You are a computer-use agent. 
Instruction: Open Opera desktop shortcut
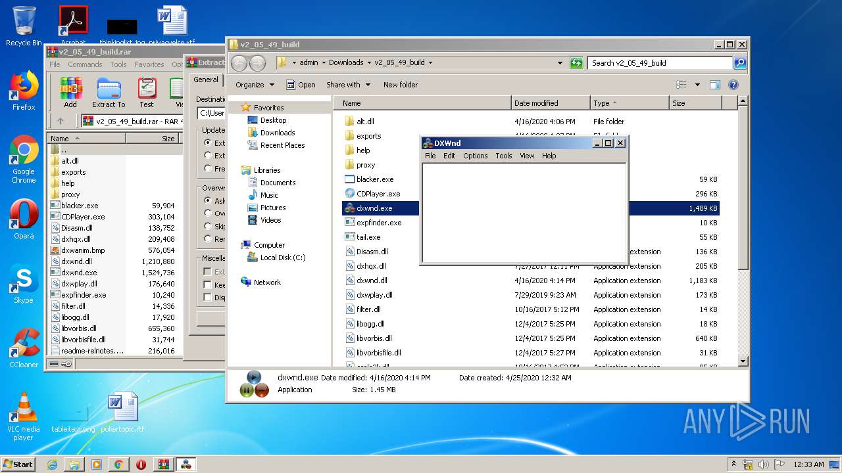click(x=24, y=220)
